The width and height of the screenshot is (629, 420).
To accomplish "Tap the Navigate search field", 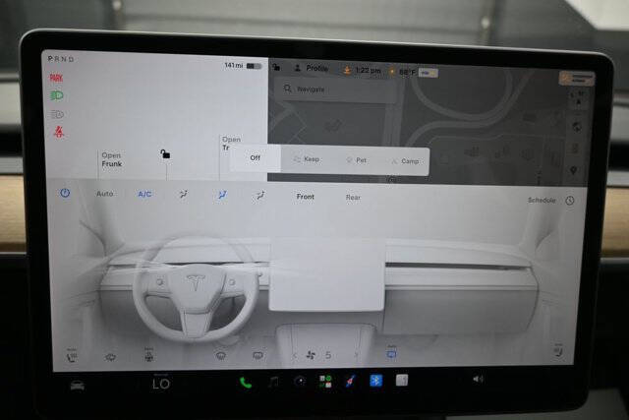I will [x=336, y=90].
